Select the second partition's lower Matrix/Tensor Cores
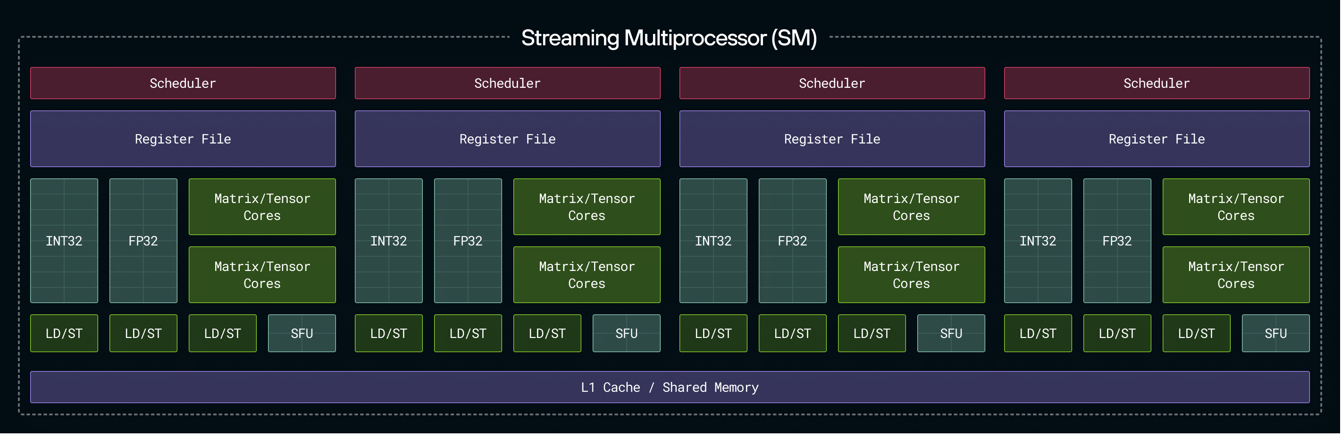 587,275
